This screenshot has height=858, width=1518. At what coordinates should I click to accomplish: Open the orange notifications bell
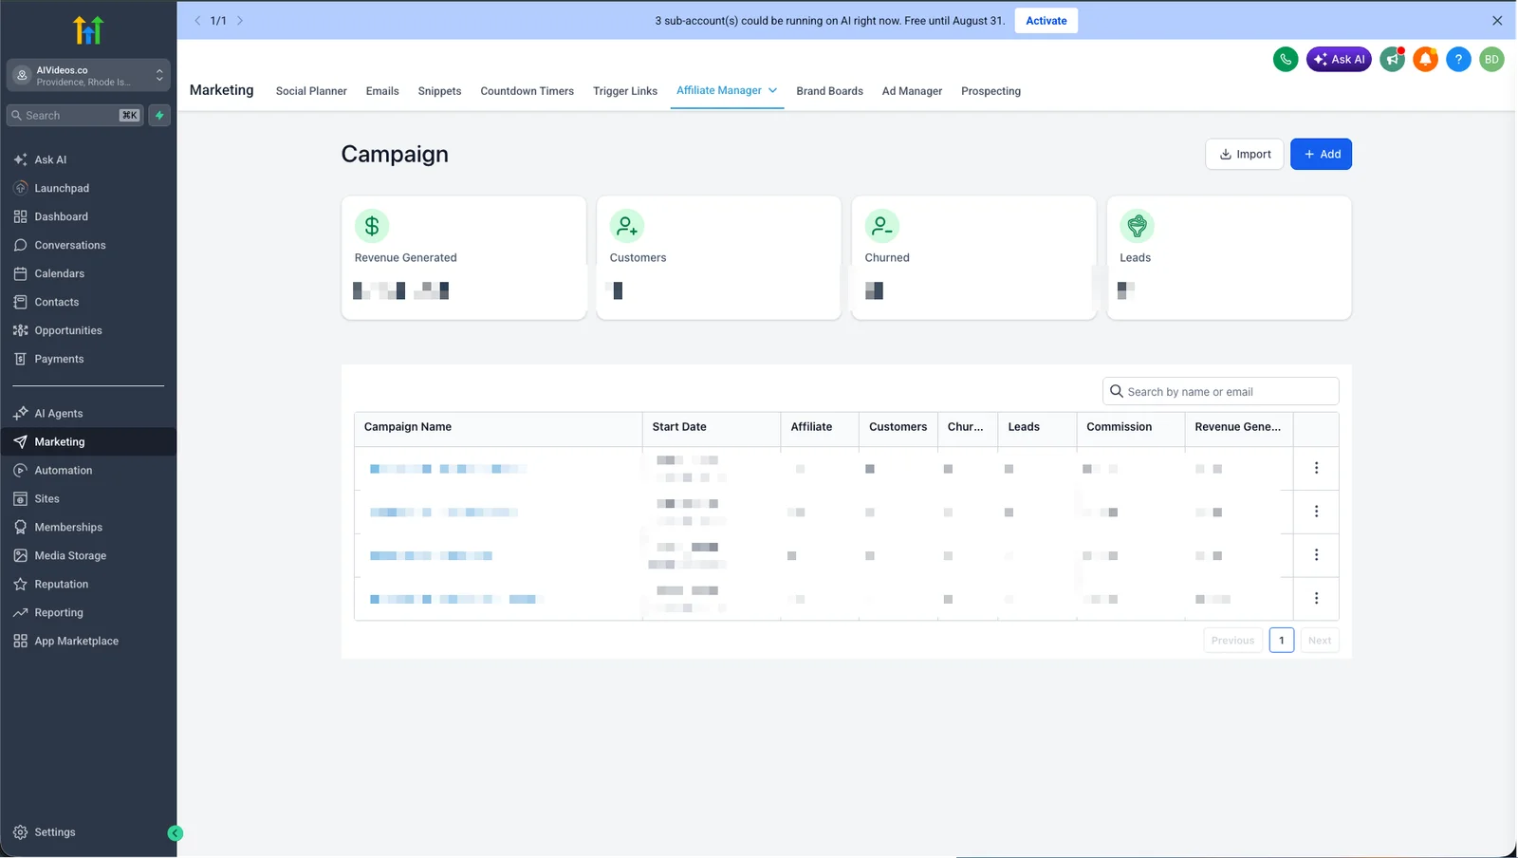pos(1425,59)
